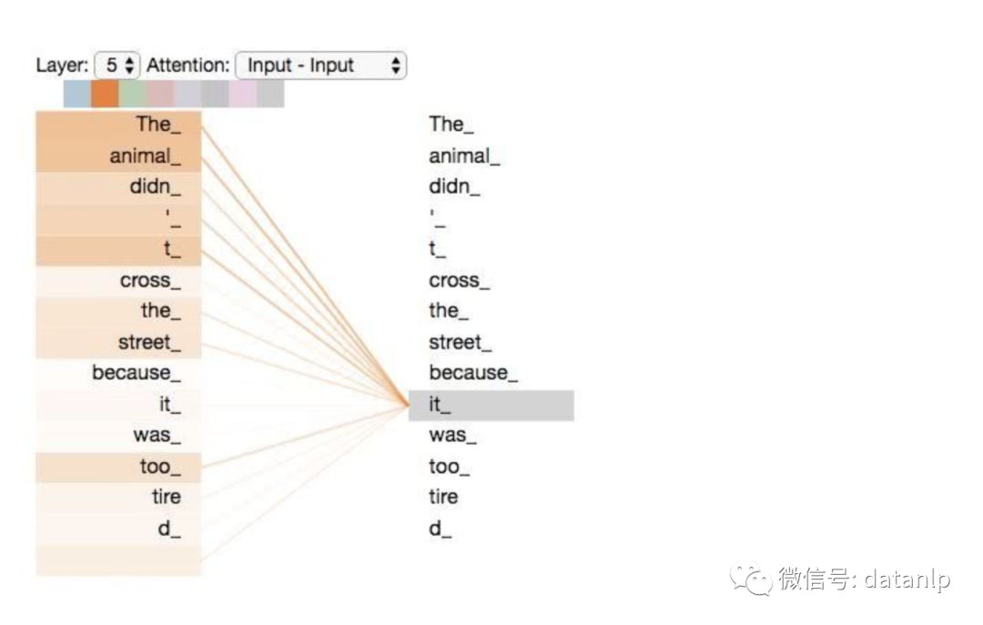983x625 pixels.
Task: Click "animal_" token in left column
Action: (x=146, y=156)
